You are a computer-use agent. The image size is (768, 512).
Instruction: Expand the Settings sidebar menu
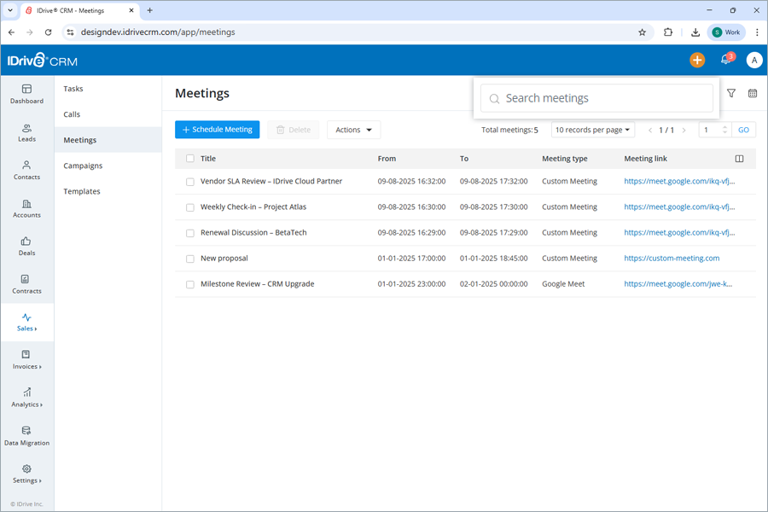[x=26, y=476]
